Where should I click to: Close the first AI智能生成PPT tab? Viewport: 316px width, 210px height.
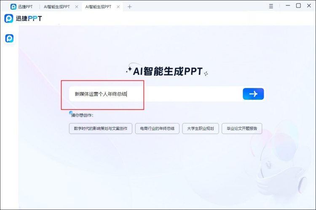[x=77, y=7]
